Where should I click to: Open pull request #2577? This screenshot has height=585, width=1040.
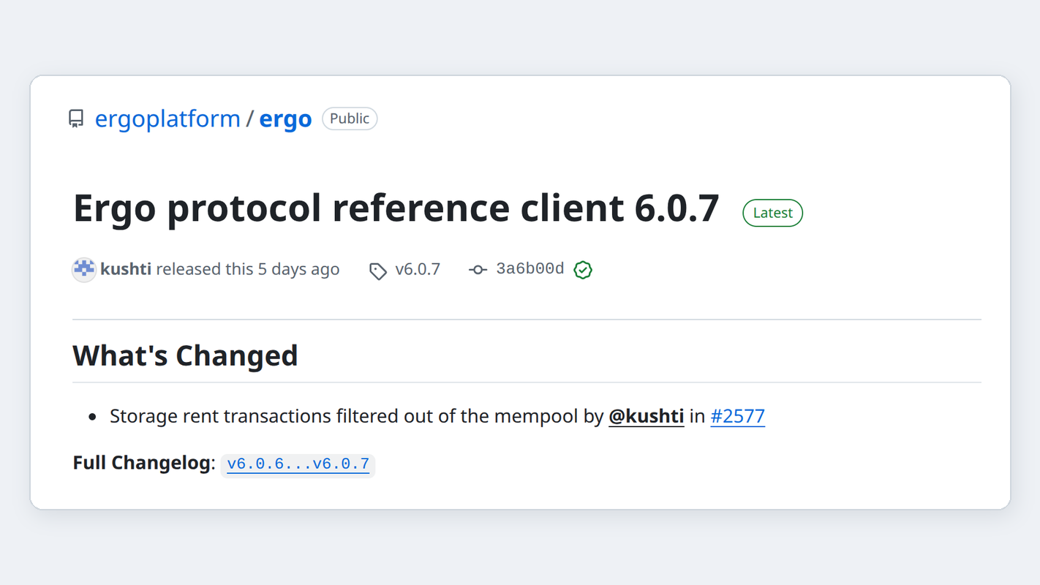click(738, 416)
